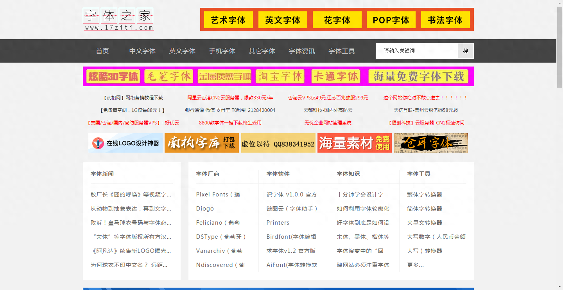The image size is (563, 290).
Task: Open the 书法字体 category
Action: pyautogui.click(x=445, y=20)
